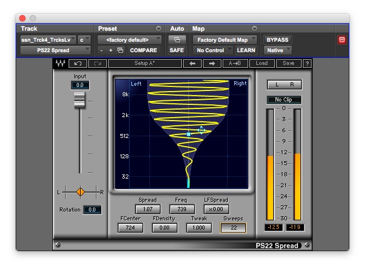Load previous preset with left arrow
The width and height of the screenshot is (365, 269).
pyautogui.click(x=192, y=63)
